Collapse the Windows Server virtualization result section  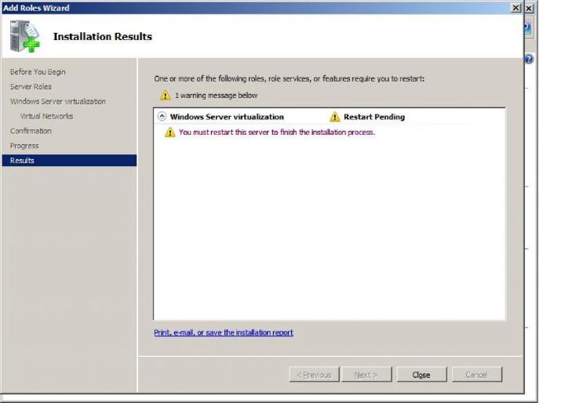(x=162, y=116)
